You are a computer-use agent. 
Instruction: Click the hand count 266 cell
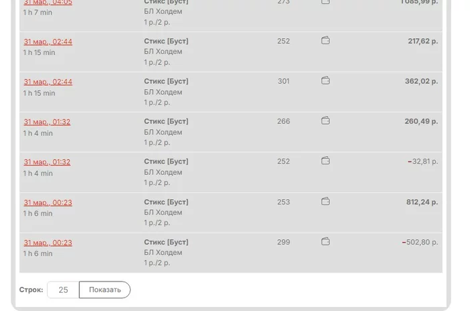click(x=283, y=121)
